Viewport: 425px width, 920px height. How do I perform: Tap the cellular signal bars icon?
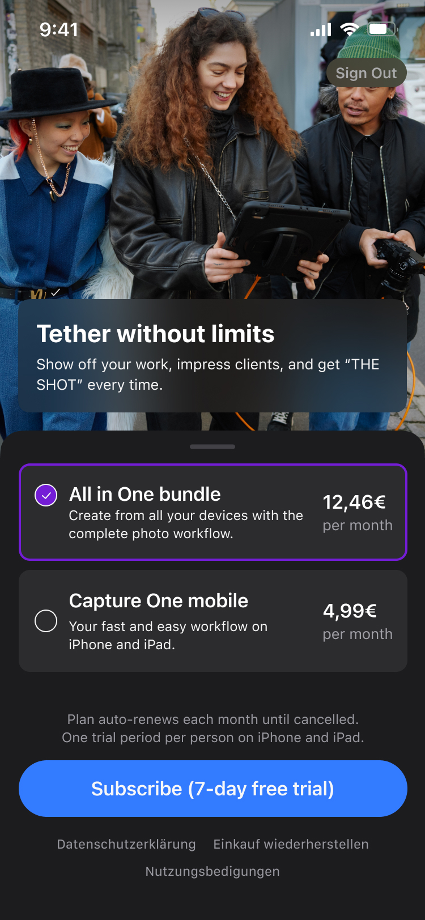[321, 29]
